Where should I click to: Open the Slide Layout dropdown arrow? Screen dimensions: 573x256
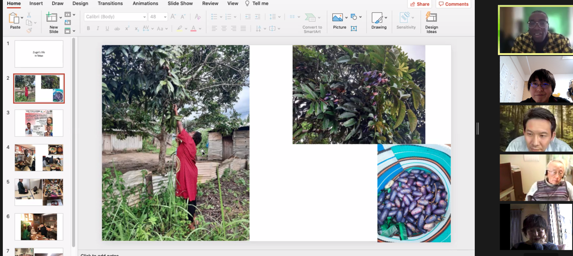[74, 15]
